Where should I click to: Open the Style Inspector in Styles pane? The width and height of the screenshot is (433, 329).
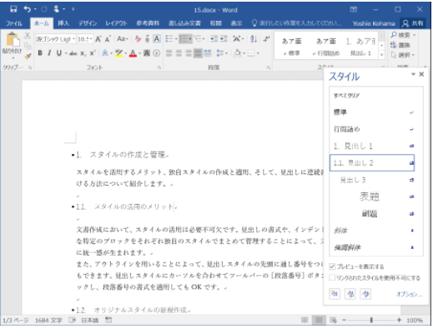[x=350, y=293]
